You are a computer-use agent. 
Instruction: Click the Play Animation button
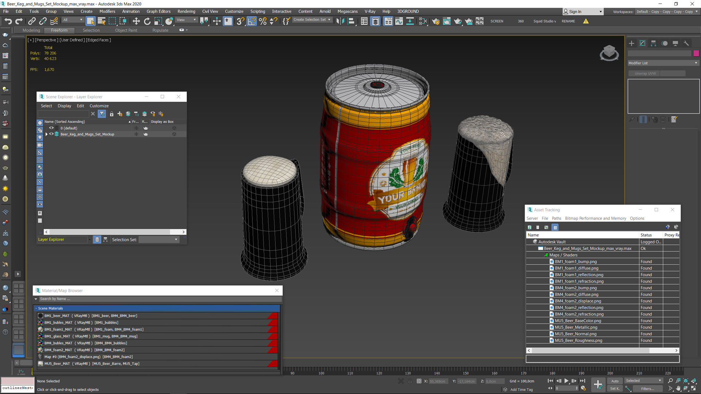tap(566, 381)
